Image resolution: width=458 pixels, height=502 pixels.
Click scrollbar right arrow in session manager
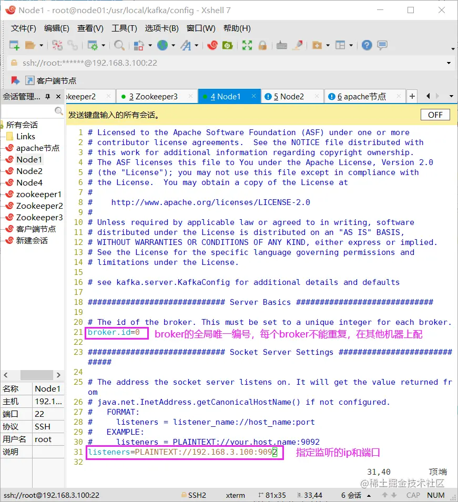(58, 375)
